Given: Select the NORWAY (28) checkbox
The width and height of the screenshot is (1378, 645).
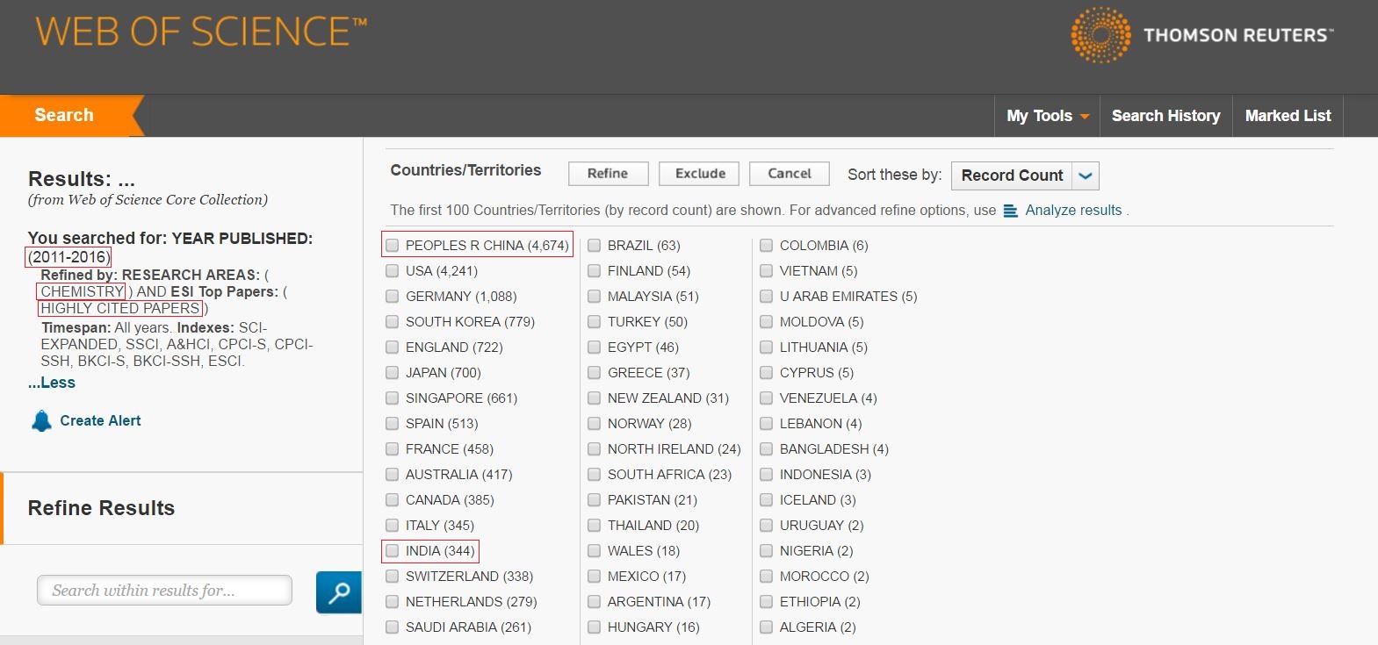Looking at the screenshot, I should [x=595, y=424].
